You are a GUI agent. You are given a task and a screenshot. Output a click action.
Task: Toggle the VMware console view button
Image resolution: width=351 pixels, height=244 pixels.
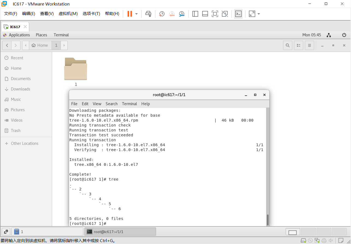pos(238,14)
